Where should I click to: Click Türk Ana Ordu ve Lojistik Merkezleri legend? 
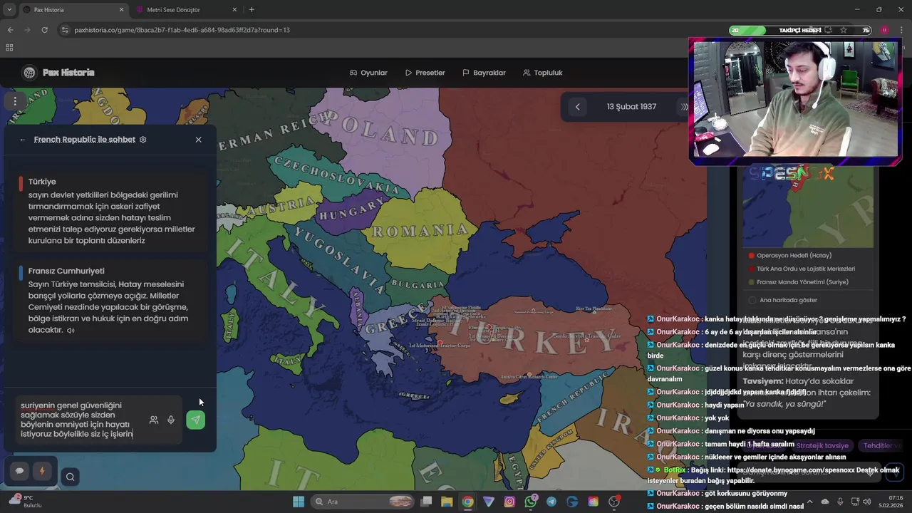coord(801,269)
